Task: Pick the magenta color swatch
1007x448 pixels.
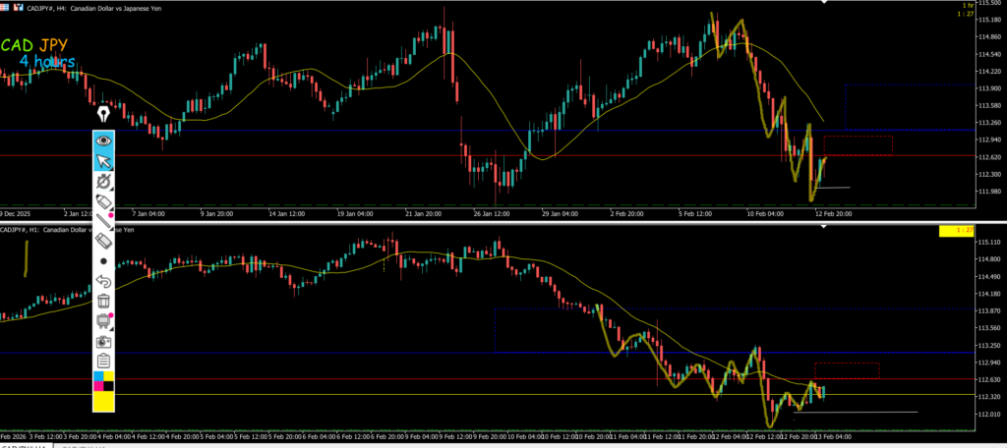Action: [x=97, y=387]
